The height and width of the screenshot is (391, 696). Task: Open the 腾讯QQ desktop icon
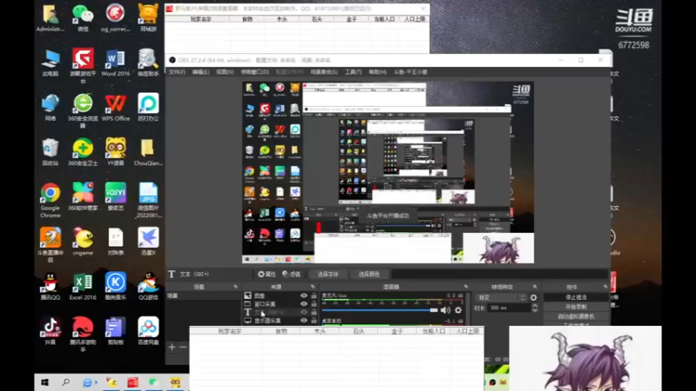point(50,286)
